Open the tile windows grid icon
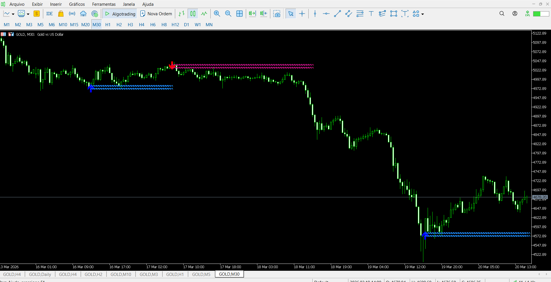This screenshot has height=282, width=551. coord(239,14)
